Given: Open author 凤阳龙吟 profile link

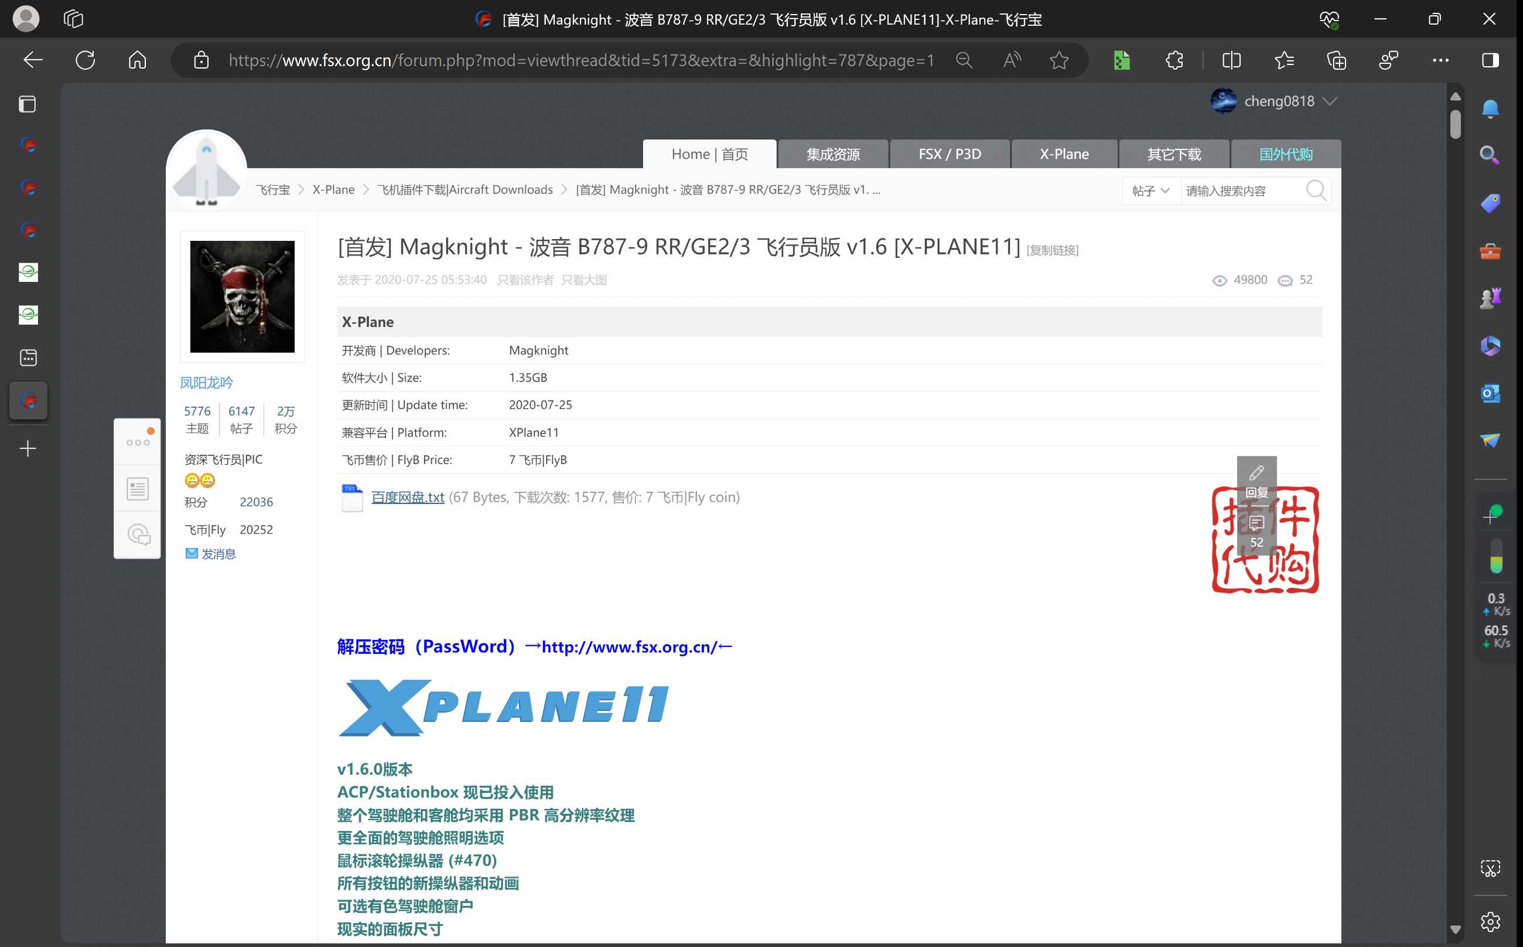Looking at the screenshot, I should [207, 383].
